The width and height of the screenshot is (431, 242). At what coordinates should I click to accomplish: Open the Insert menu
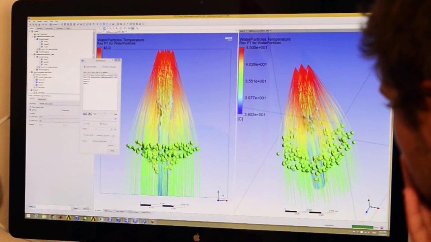[x=45, y=21]
